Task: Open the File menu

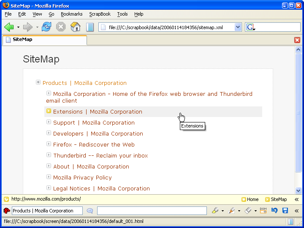Action: tap(8, 14)
